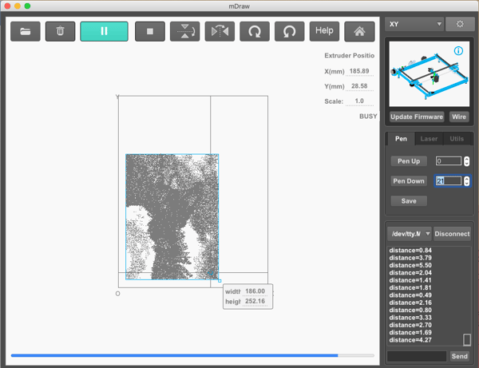The image size is (479, 368).
Task: Click Update Firmware
Action: [x=417, y=117]
